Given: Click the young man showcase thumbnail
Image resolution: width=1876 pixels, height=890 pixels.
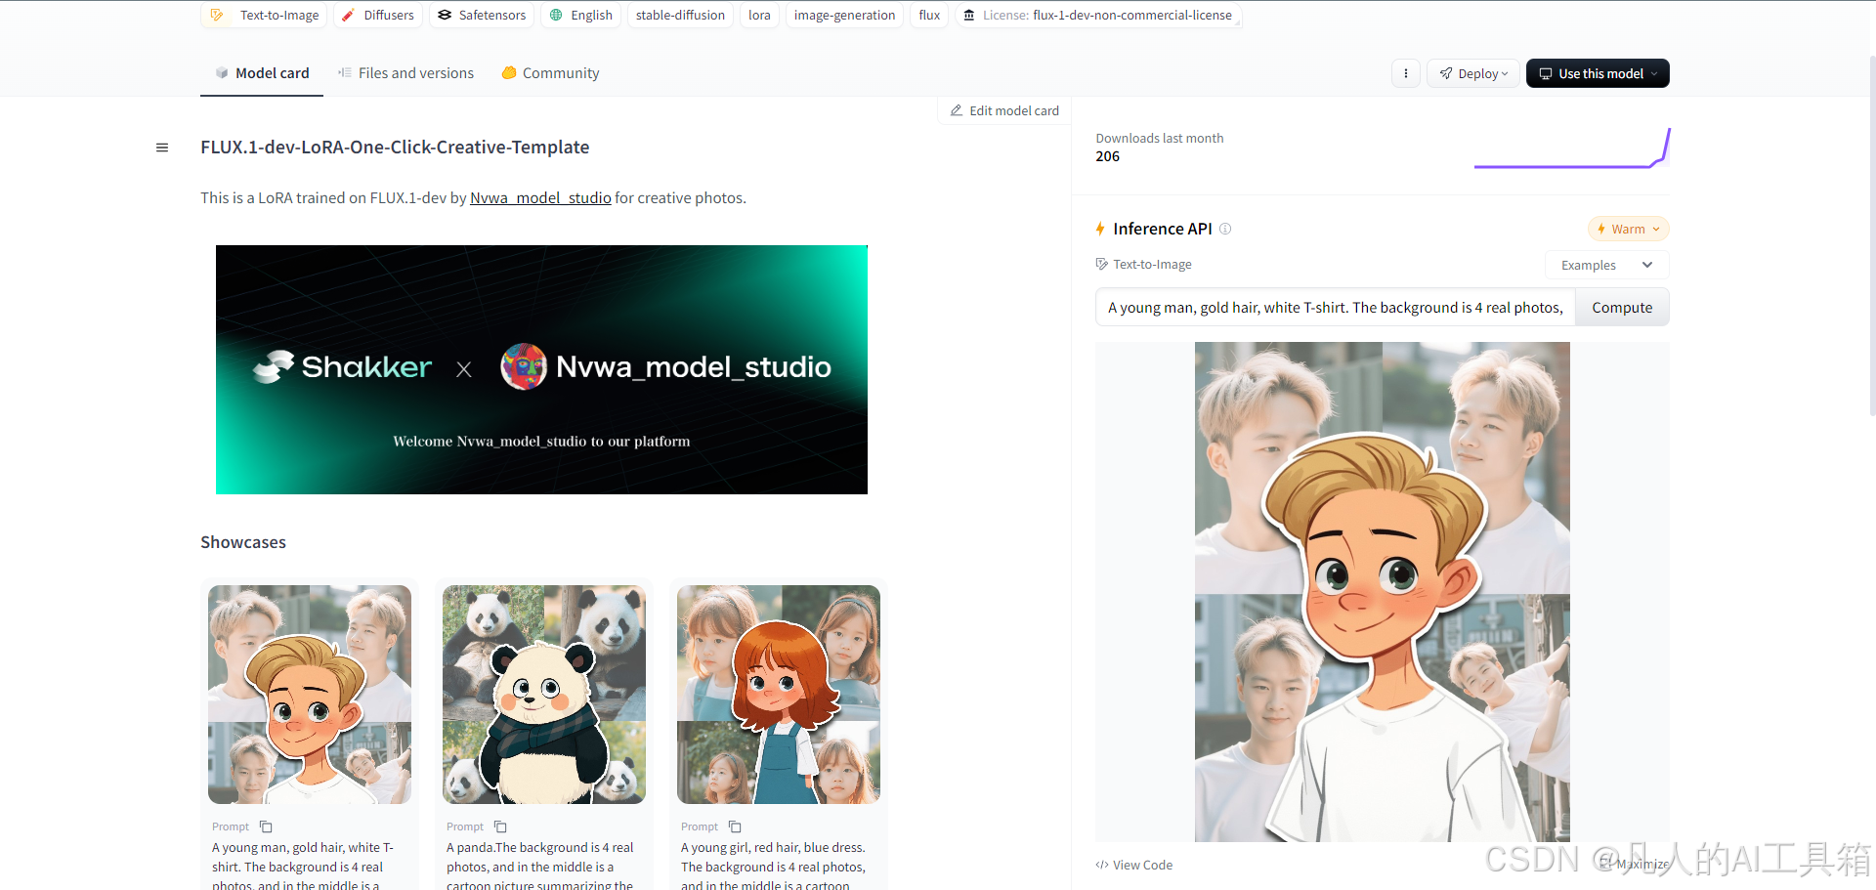Looking at the screenshot, I should pyautogui.click(x=310, y=695).
